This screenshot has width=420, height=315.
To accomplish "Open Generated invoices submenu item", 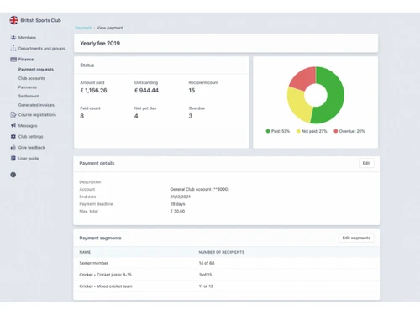I will pos(36,105).
